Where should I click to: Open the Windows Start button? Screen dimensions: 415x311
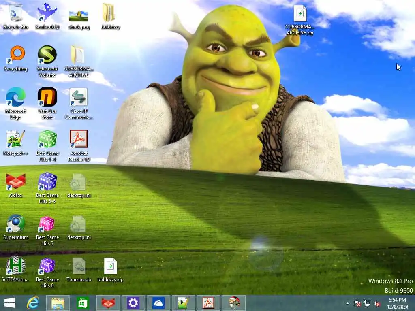[x=10, y=303]
